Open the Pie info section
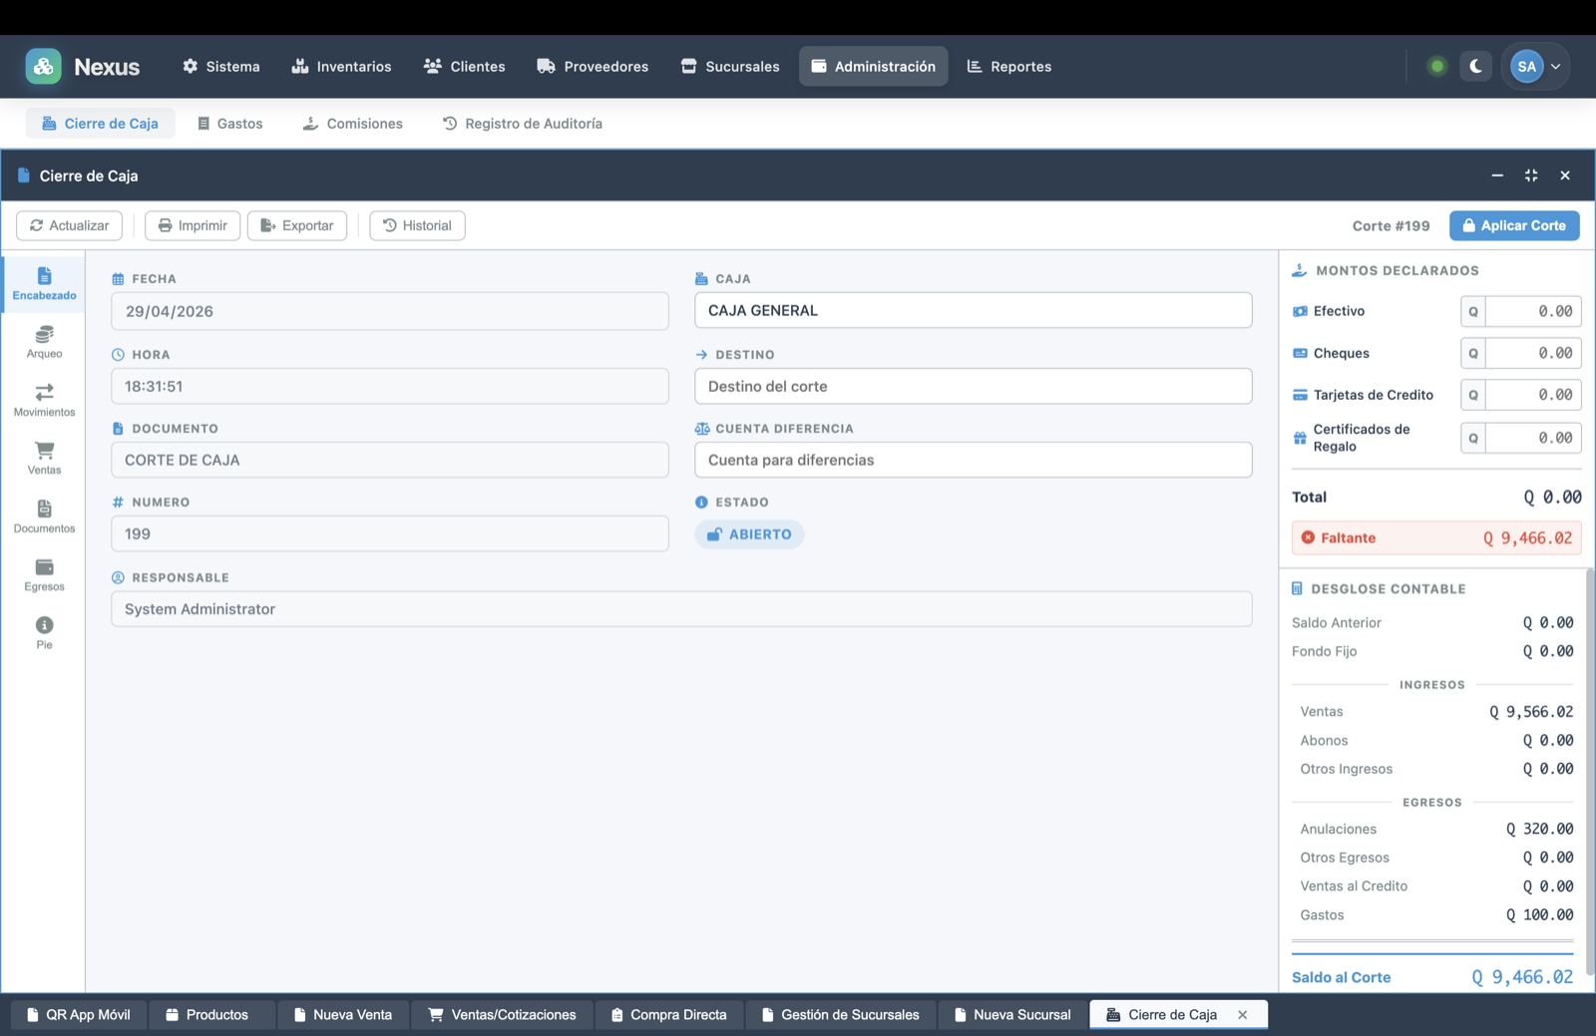 (44, 632)
